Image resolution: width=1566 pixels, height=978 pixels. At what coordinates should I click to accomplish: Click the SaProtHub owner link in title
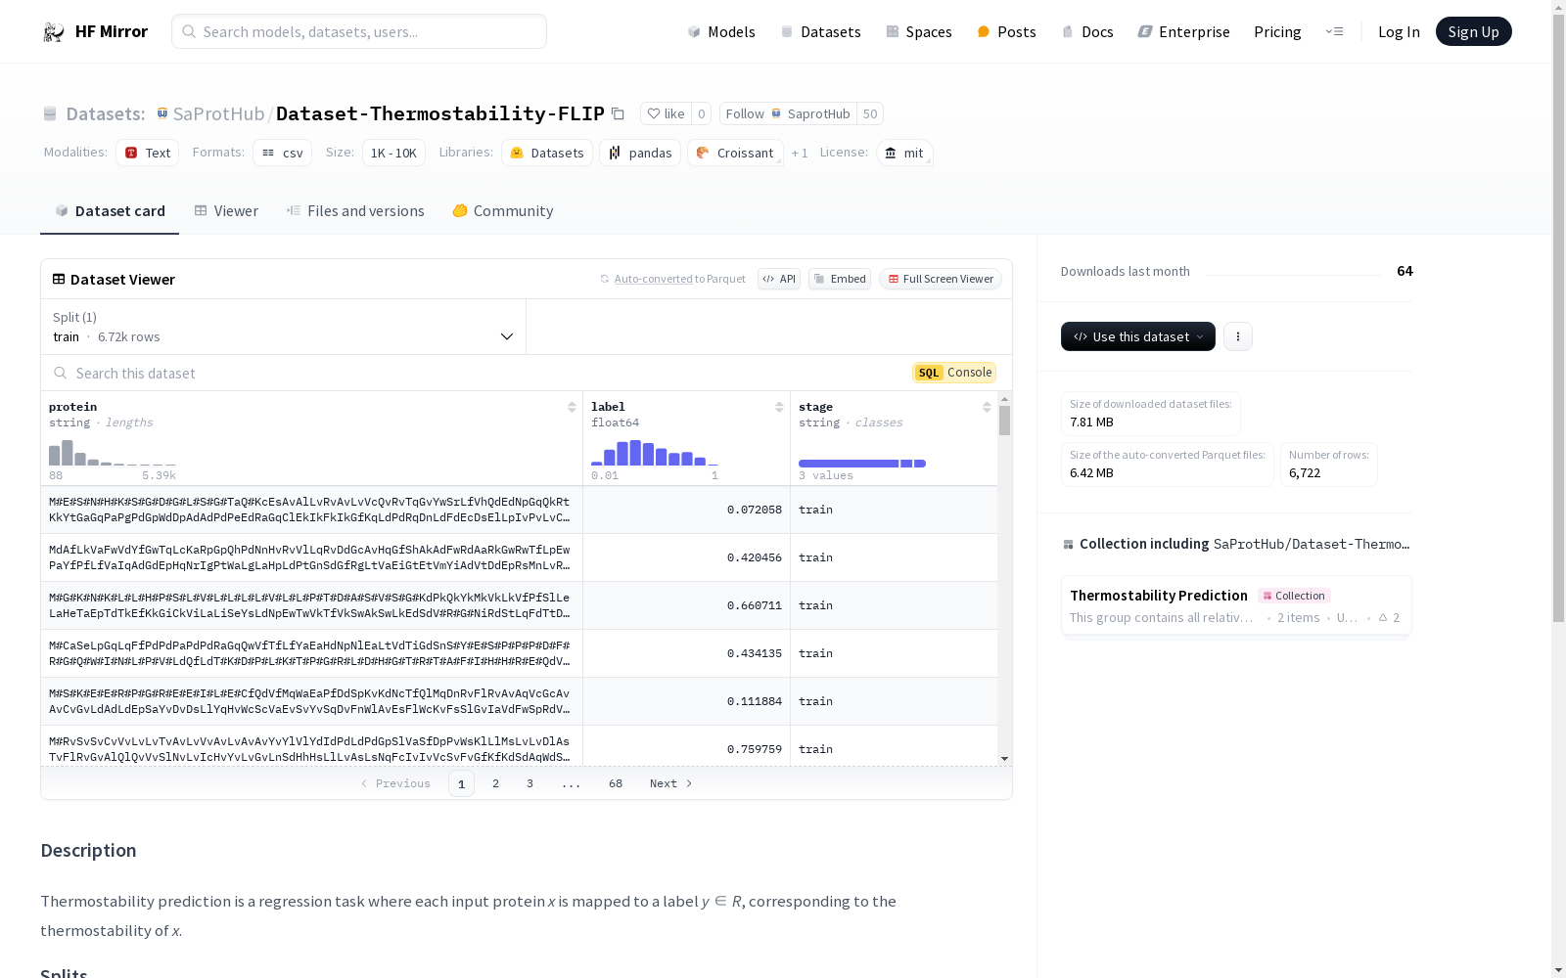pos(218,113)
